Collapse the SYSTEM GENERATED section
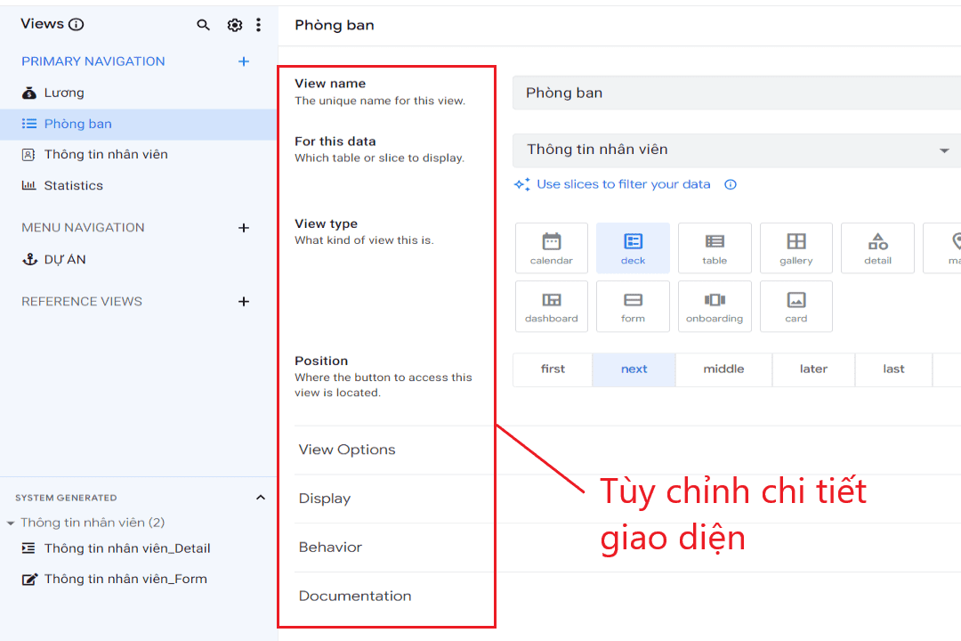Screen dimensions: 961x641 [260, 498]
